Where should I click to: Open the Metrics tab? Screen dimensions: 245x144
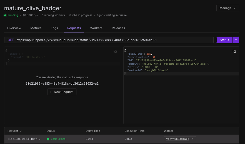coord(36,28)
